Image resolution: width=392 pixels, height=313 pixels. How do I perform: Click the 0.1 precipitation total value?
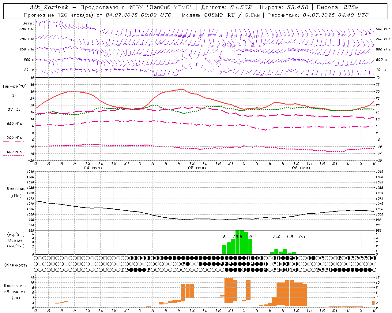[302, 237]
